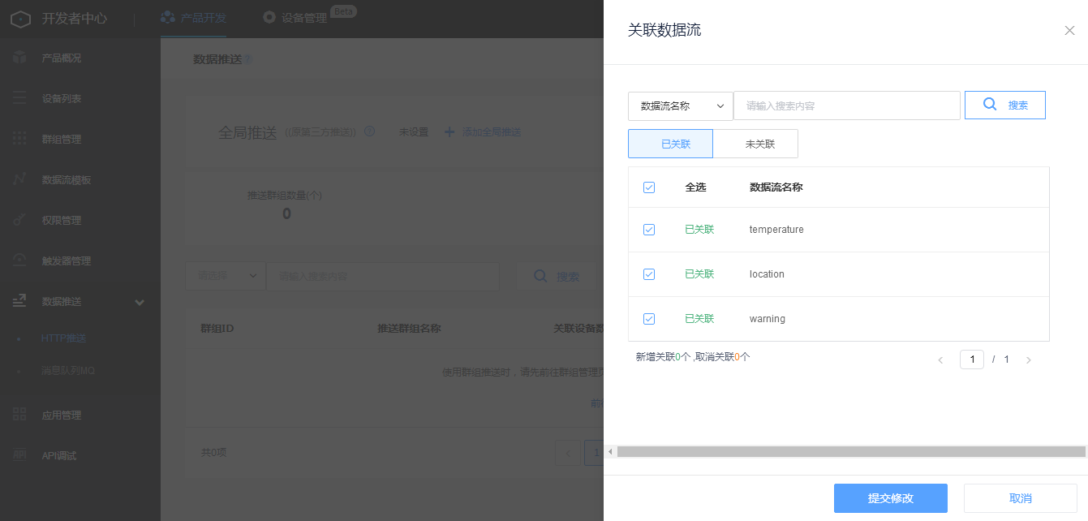Click the 权限管理 key icon
The height and width of the screenshot is (521, 1088).
pyautogui.click(x=19, y=220)
